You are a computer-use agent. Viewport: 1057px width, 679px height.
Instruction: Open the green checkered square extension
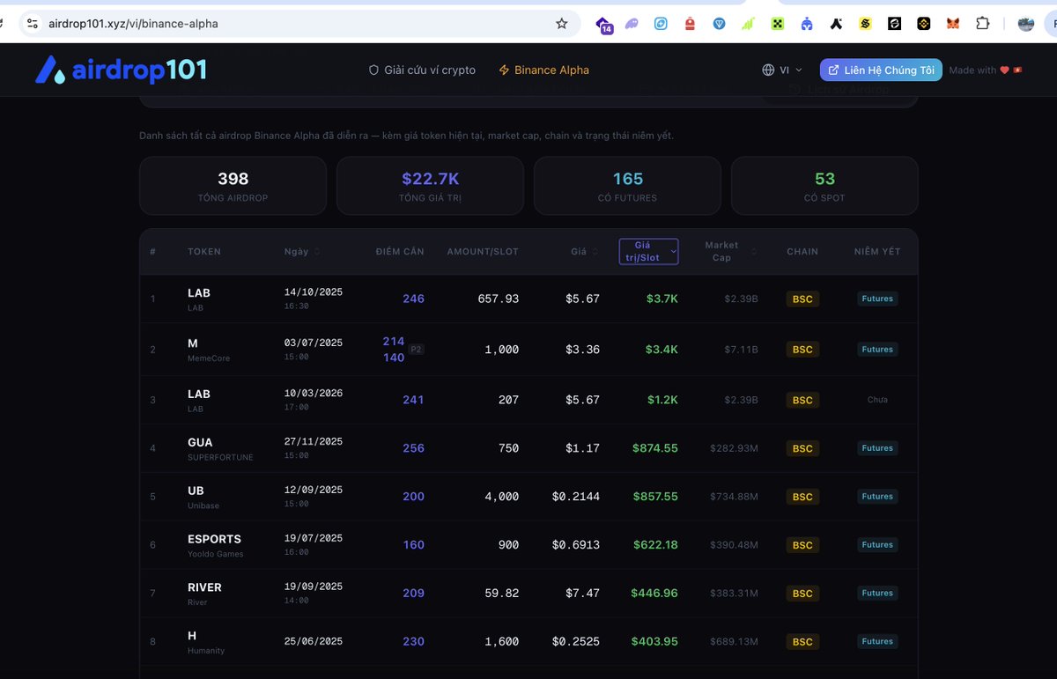coord(778,24)
